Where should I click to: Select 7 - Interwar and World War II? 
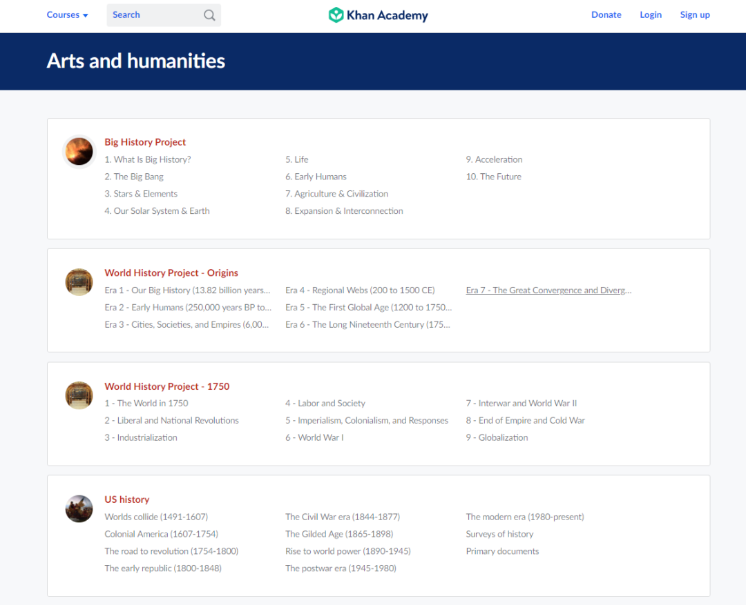(522, 404)
